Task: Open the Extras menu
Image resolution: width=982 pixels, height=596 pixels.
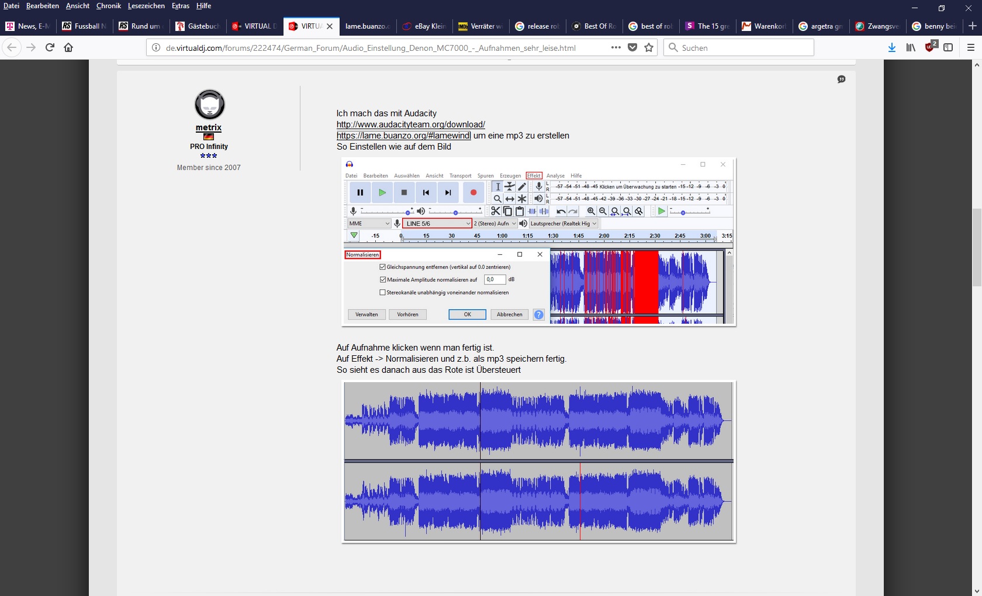Action: tap(181, 6)
